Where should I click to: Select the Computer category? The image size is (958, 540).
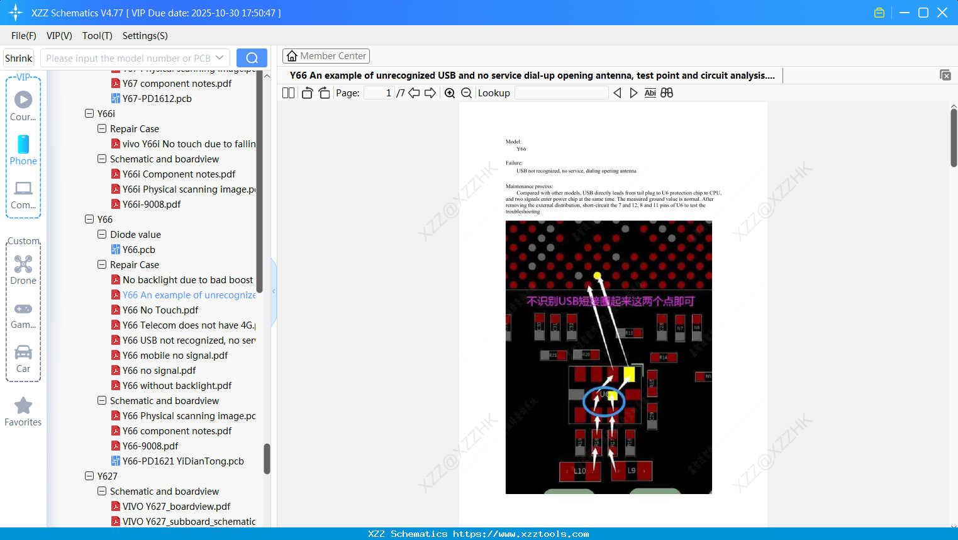click(x=23, y=195)
